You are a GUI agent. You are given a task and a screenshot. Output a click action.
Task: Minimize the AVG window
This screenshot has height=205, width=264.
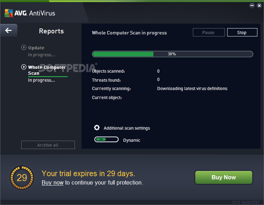(x=252, y=6)
